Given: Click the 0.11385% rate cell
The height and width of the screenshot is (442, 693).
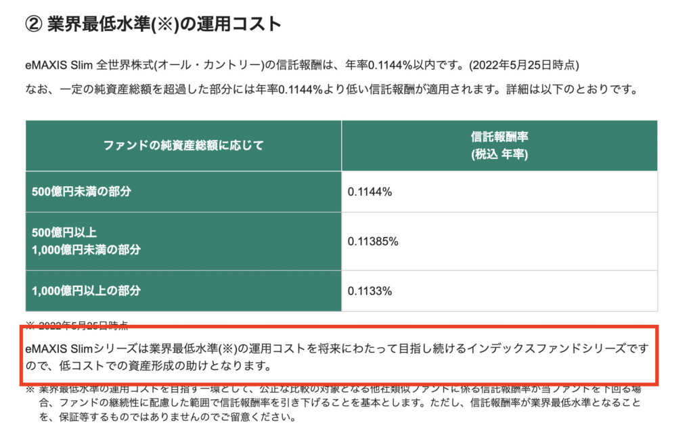Looking at the screenshot, I should 499,242.
